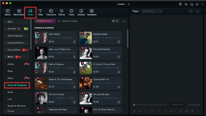The width and height of the screenshot is (206, 116).
Task: Select the Audio tab
Action: pos(30,12)
